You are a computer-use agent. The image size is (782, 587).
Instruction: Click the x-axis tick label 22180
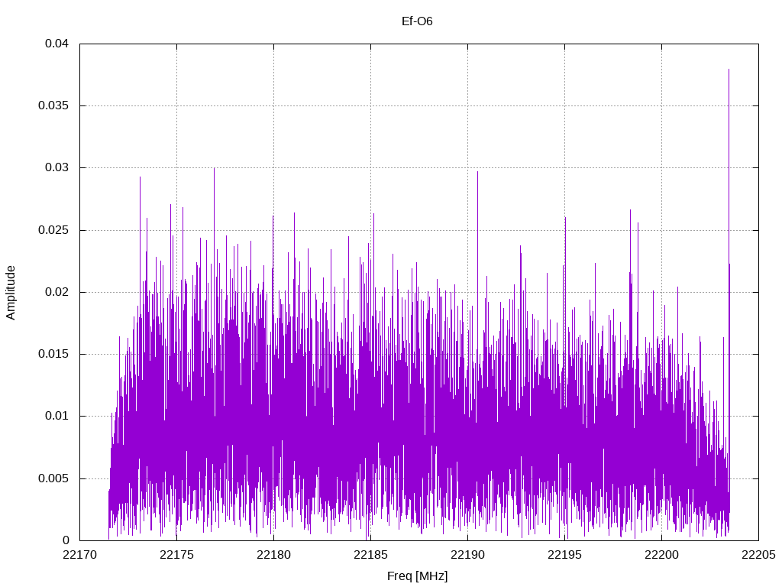273,555
